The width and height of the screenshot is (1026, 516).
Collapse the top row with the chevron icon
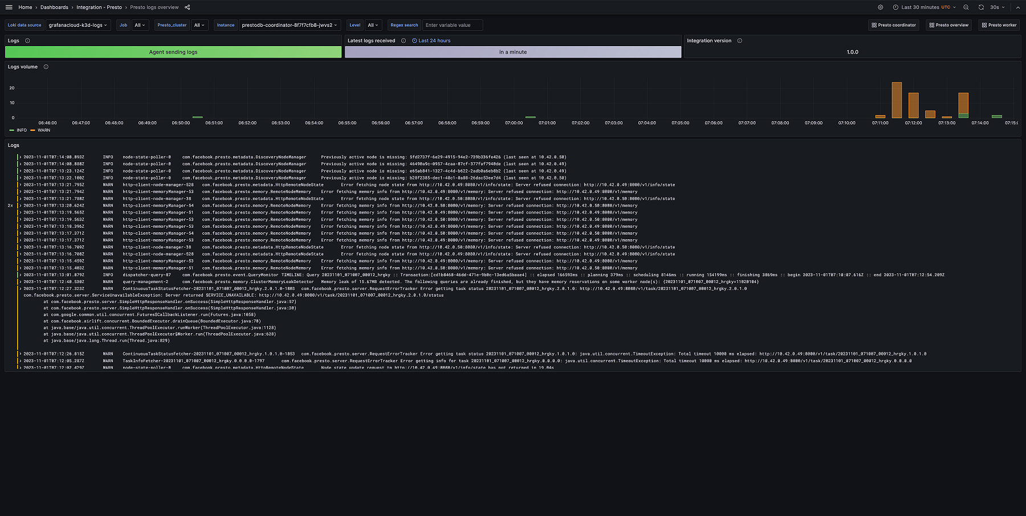(x=1018, y=7)
